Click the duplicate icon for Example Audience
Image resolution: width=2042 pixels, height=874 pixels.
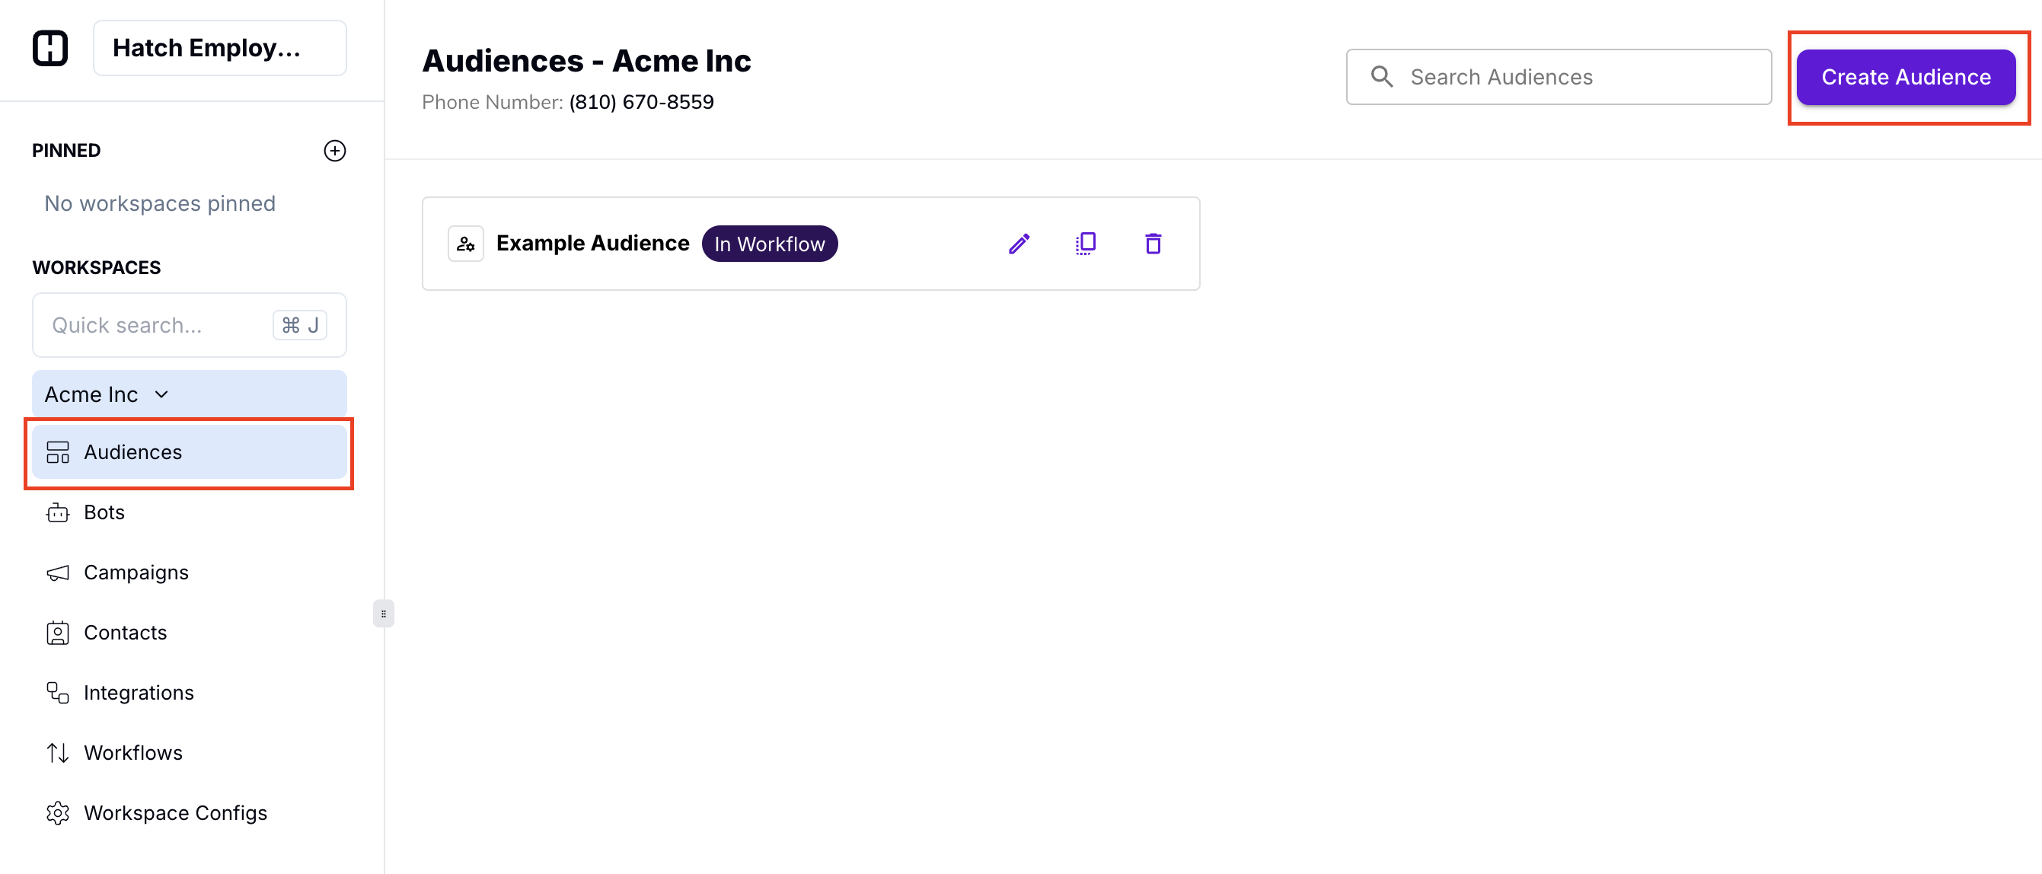click(1086, 244)
